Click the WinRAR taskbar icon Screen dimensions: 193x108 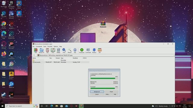(x=81, y=106)
